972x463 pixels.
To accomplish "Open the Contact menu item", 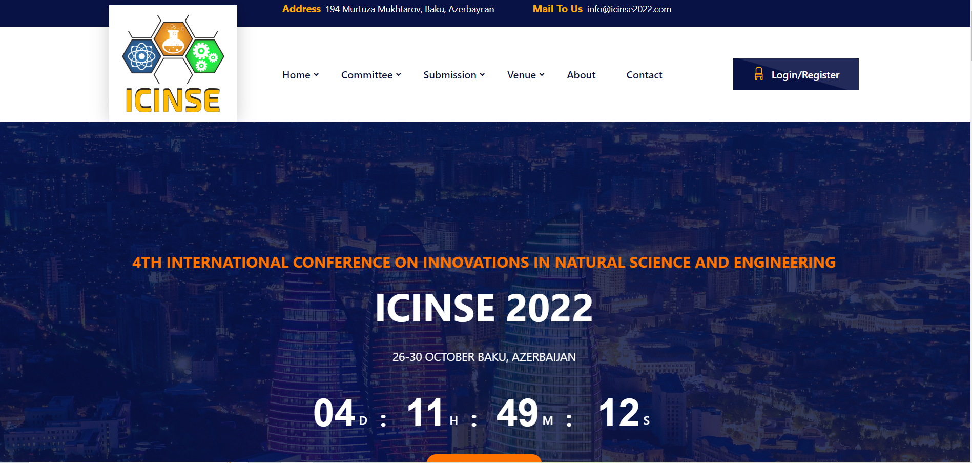I will point(644,75).
